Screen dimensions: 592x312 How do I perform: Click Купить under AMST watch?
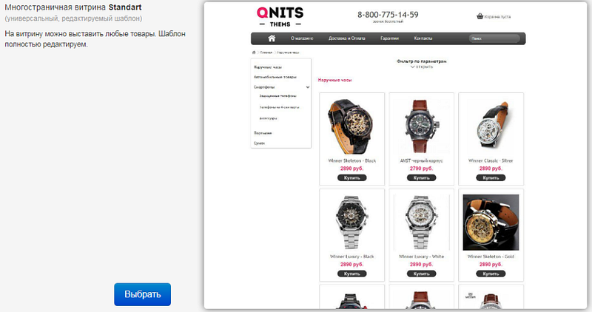(421, 177)
